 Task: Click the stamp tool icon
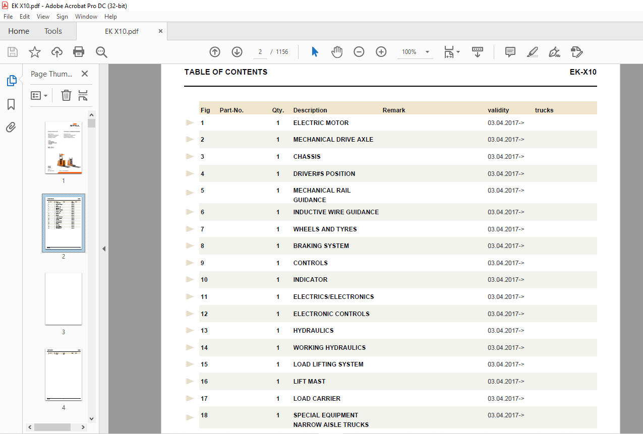577,52
